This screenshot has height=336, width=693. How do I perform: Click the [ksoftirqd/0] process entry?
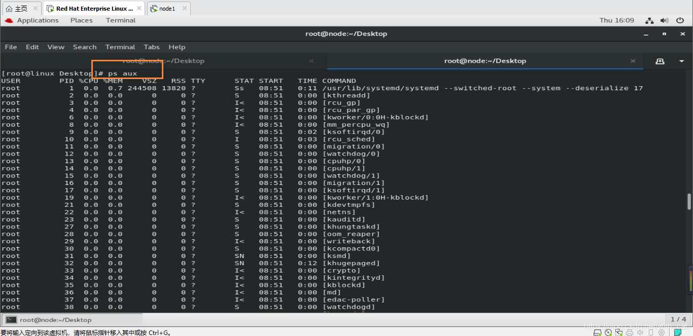354,132
